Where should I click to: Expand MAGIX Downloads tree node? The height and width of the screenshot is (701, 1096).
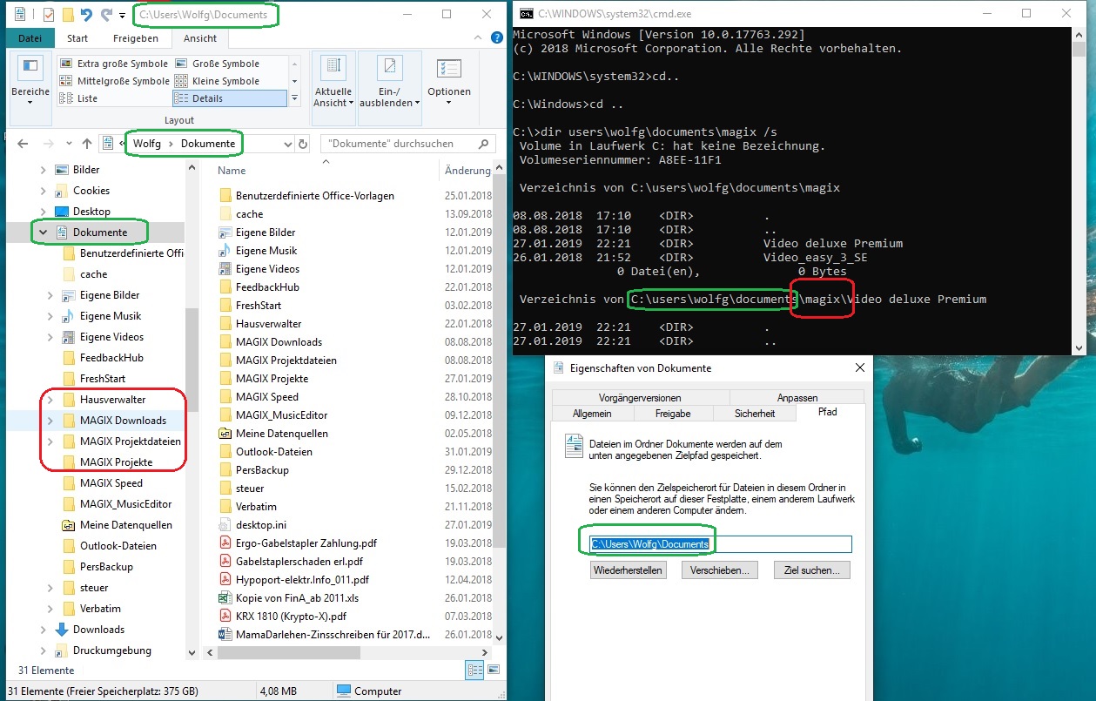(x=50, y=421)
